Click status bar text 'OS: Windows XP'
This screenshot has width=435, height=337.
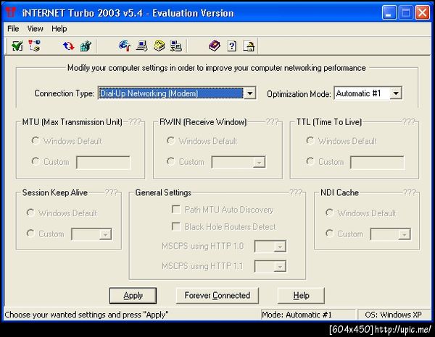click(x=393, y=315)
